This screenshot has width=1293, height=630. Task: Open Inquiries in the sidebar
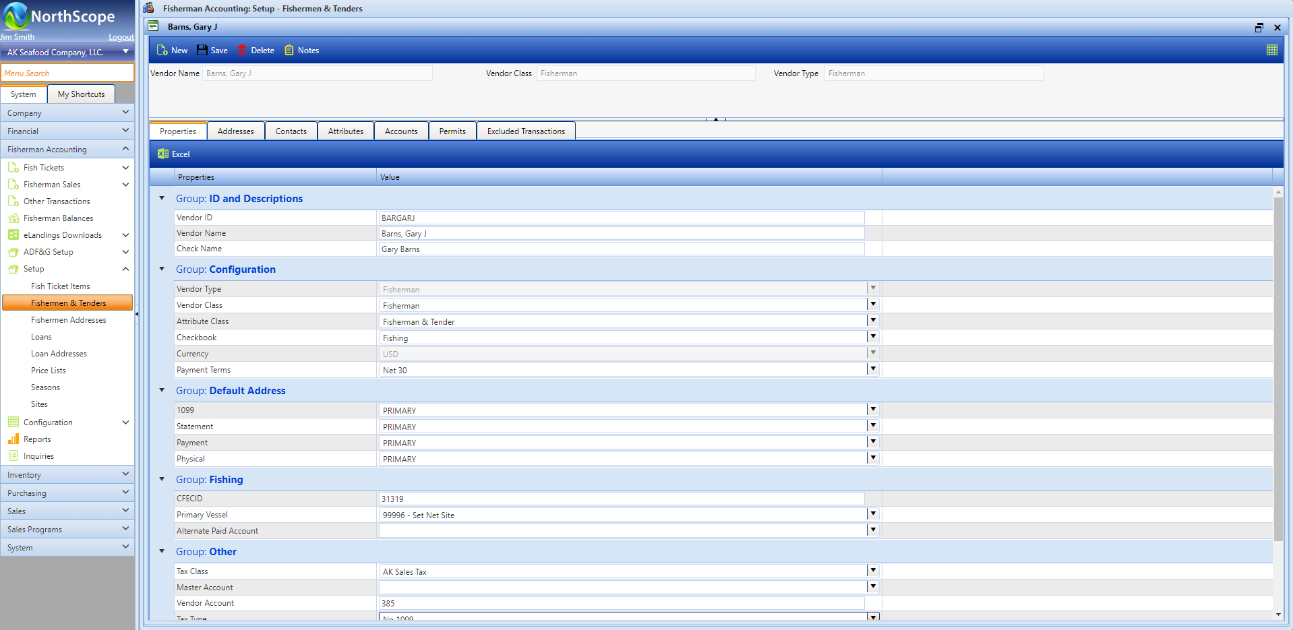tap(38, 456)
